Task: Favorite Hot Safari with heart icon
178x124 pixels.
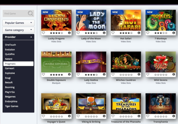Action: coord(113,33)
